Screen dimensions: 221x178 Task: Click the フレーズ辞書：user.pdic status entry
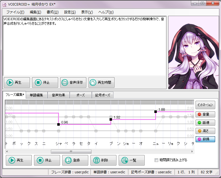[x=70, y=172]
